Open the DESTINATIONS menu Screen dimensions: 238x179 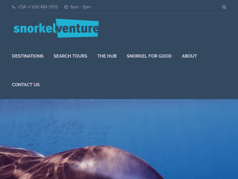(x=28, y=56)
